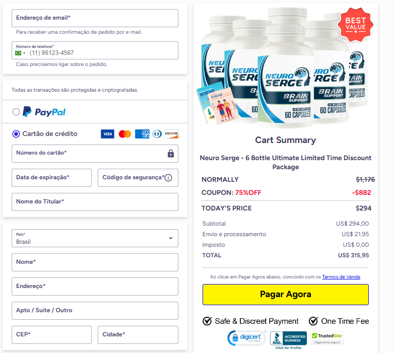Open the Brazil flag country code dropdown

point(20,53)
